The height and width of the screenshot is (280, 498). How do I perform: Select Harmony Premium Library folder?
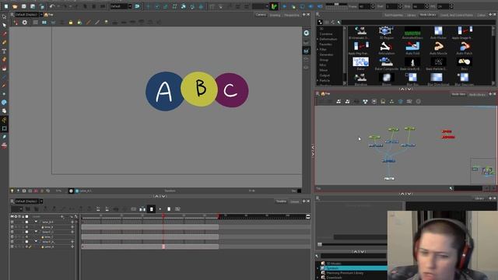[x=345, y=273]
